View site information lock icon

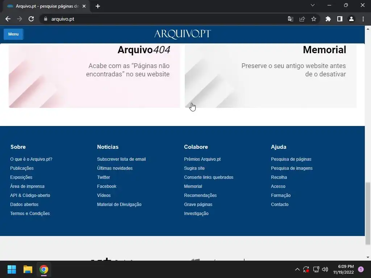pos(46,19)
